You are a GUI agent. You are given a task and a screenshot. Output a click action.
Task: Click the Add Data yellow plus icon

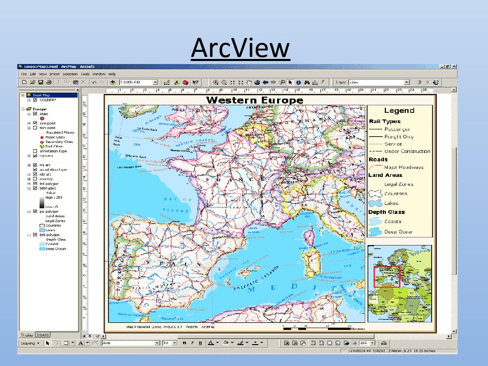coord(113,82)
